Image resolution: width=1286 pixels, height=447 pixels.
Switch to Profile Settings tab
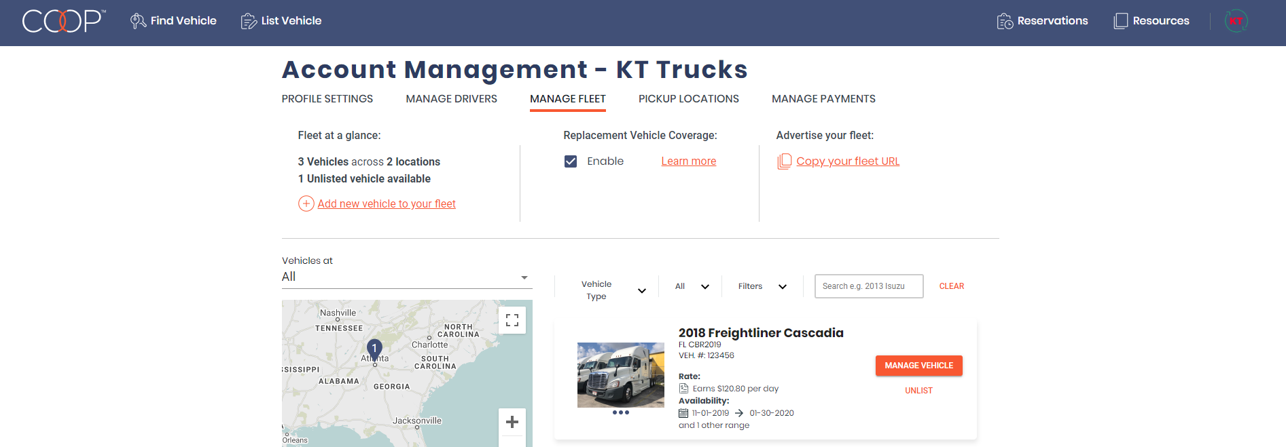pyautogui.click(x=327, y=99)
